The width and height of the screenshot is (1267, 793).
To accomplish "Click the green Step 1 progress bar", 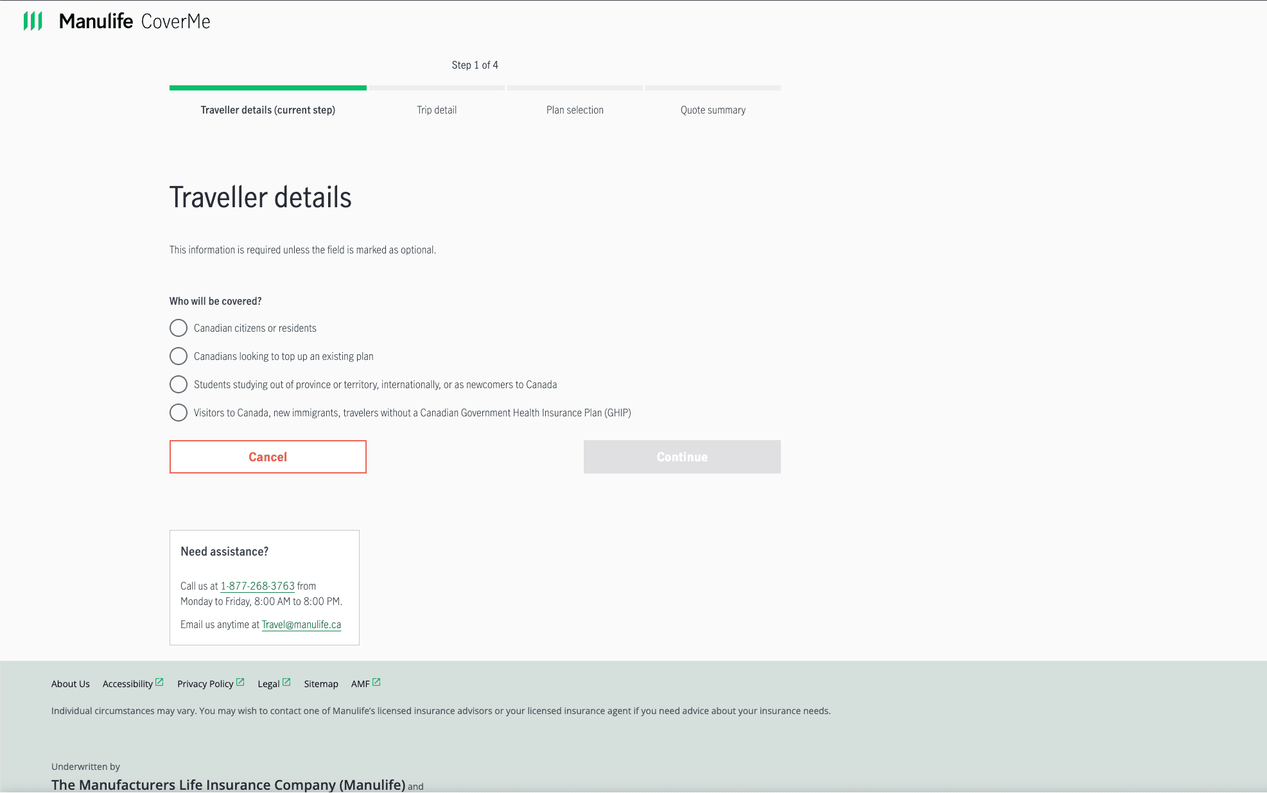I will tap(267, 88).
